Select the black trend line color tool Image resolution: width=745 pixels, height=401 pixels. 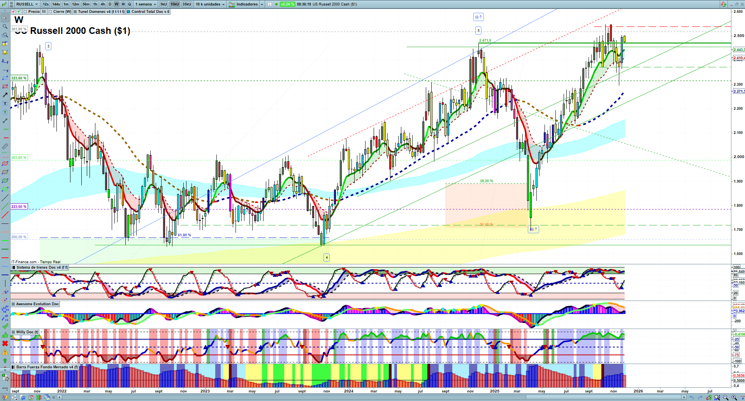5,198
